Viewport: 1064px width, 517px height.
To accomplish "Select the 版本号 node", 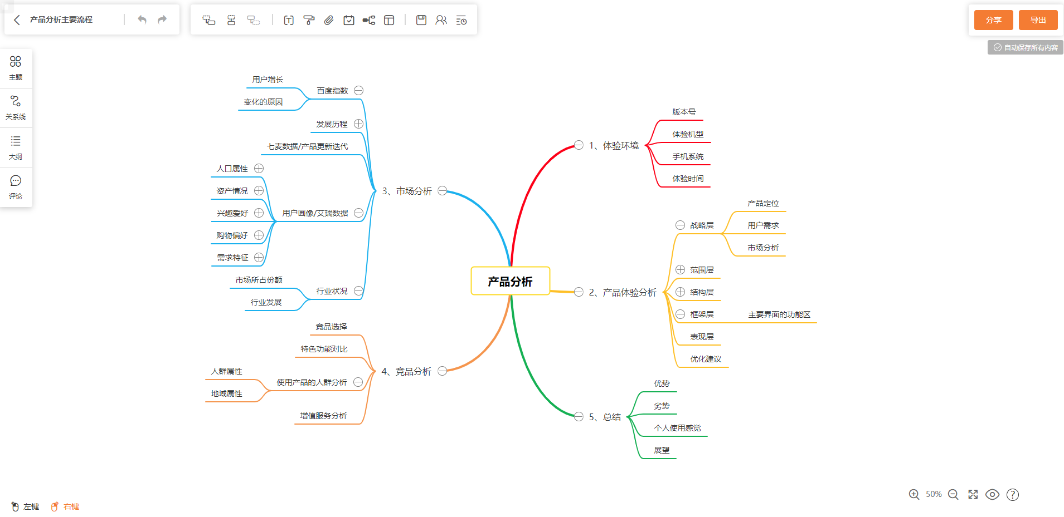I will [684, 112].
